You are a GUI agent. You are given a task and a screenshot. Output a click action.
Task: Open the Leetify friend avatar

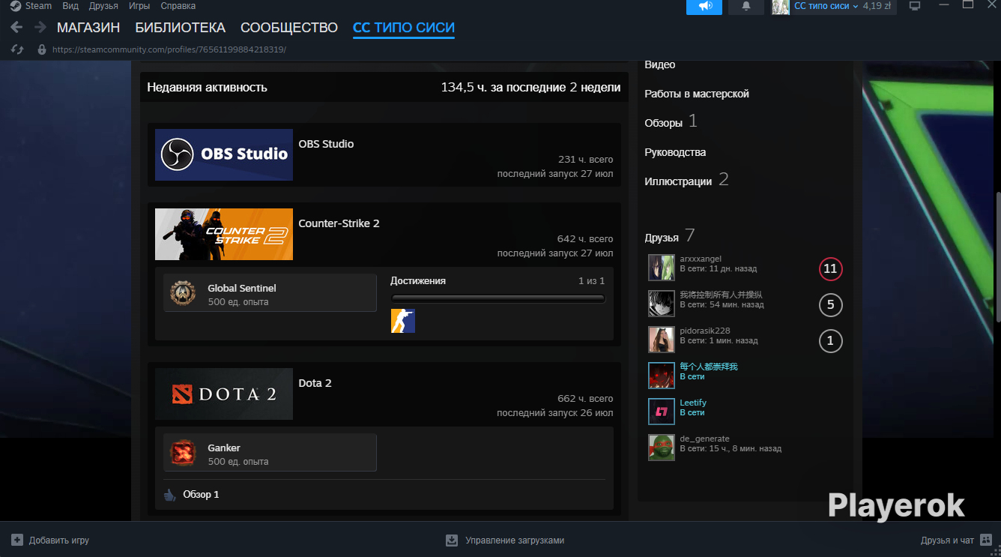point(662,412)
